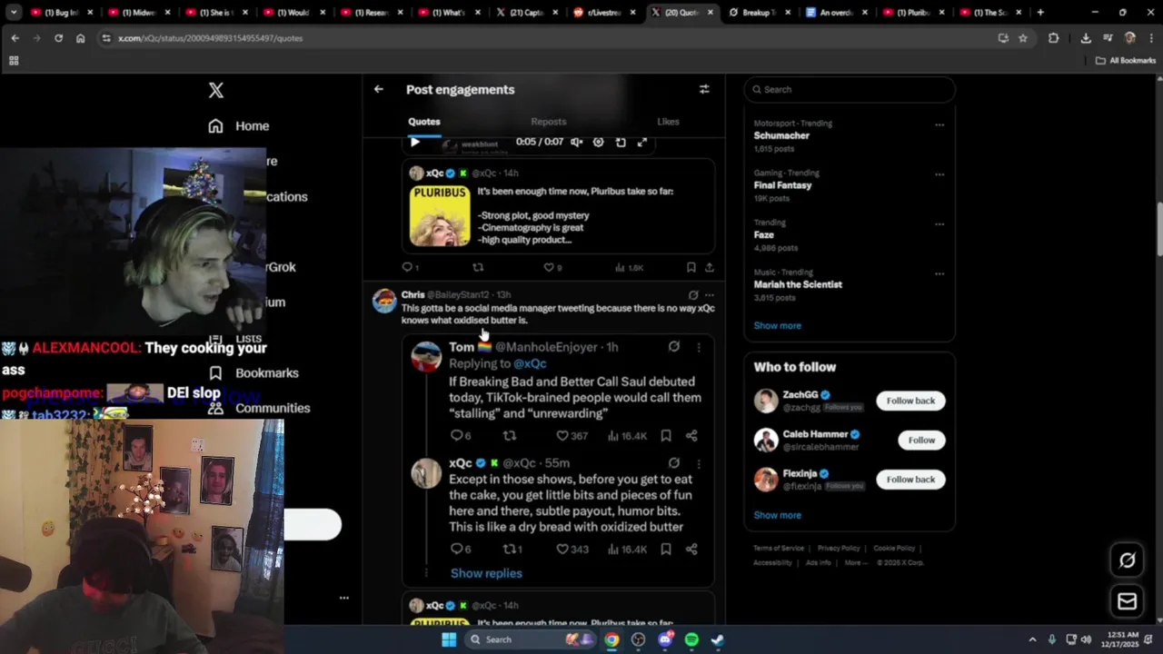The image size is (1163, 654).
Task: Click the X search box
Action: click(850, 89)
